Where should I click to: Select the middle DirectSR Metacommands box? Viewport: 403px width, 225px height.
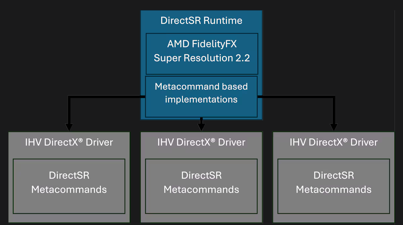[201, 186]
